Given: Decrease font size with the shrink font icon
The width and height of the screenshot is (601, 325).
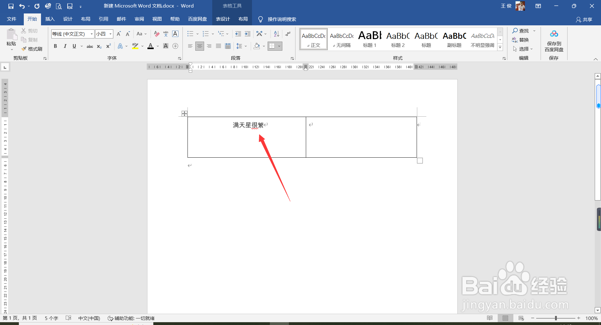Looking at the screenshot, I should pos(128,34).
